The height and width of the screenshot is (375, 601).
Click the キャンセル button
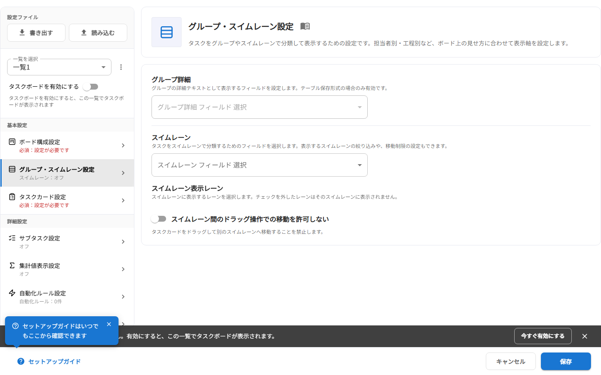pos(511,361)
